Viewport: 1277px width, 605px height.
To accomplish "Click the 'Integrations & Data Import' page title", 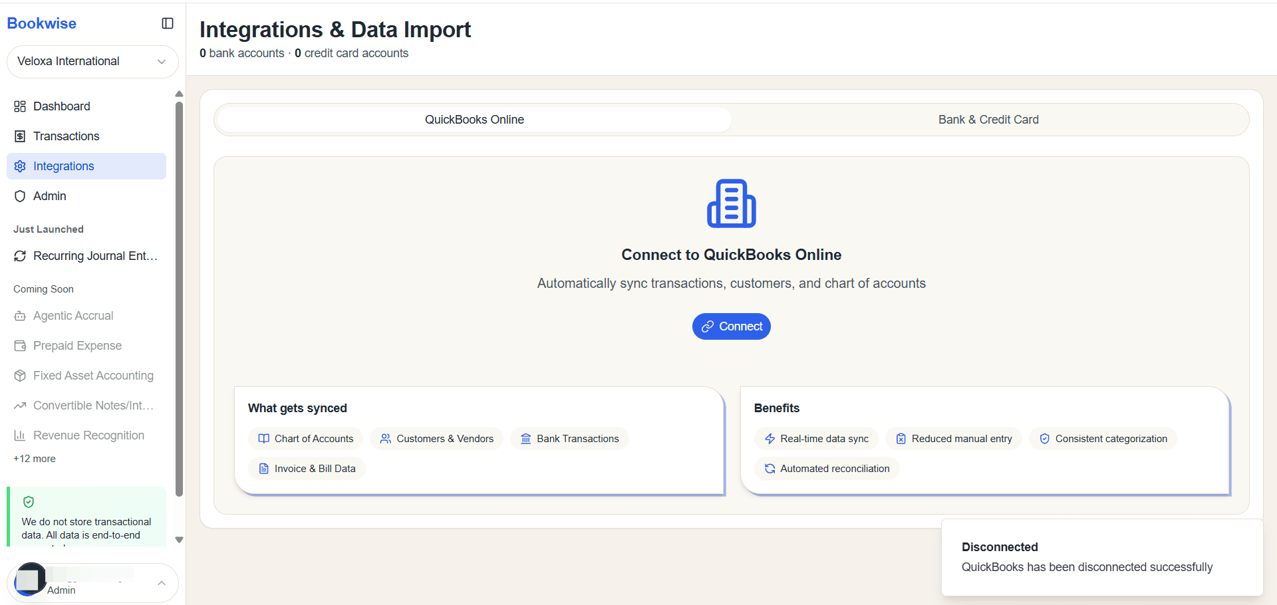I will (335, 29).
